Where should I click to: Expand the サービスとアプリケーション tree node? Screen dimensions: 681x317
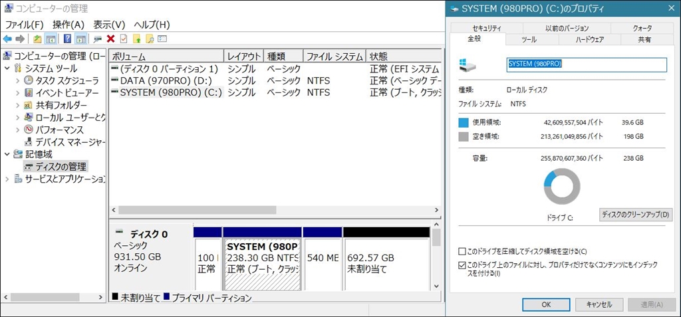7,179
